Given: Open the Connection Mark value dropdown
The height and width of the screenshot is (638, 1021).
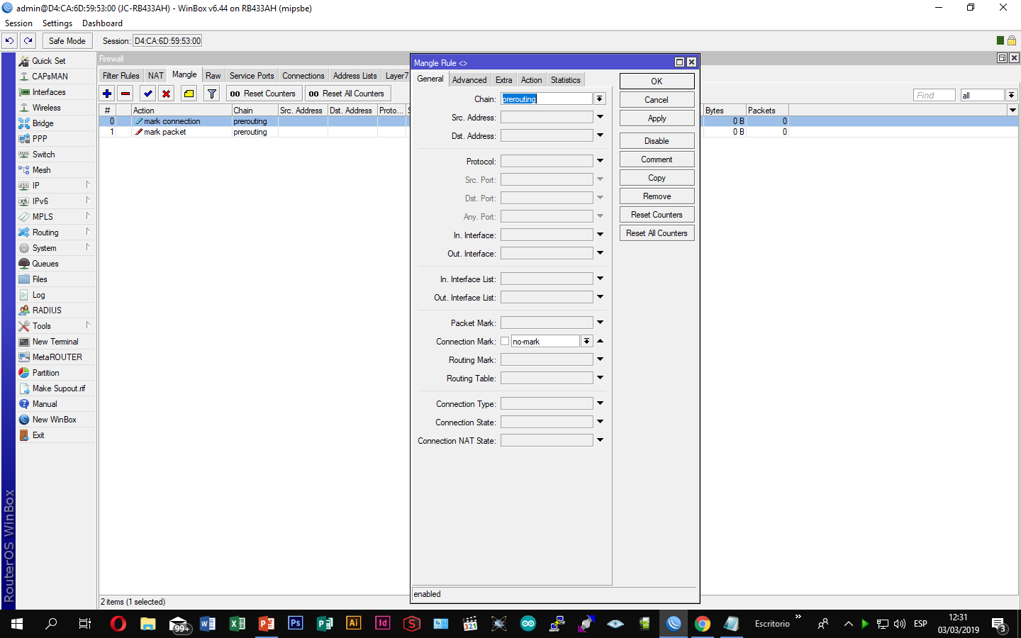Looking at the screenshot, I should 587,342.
